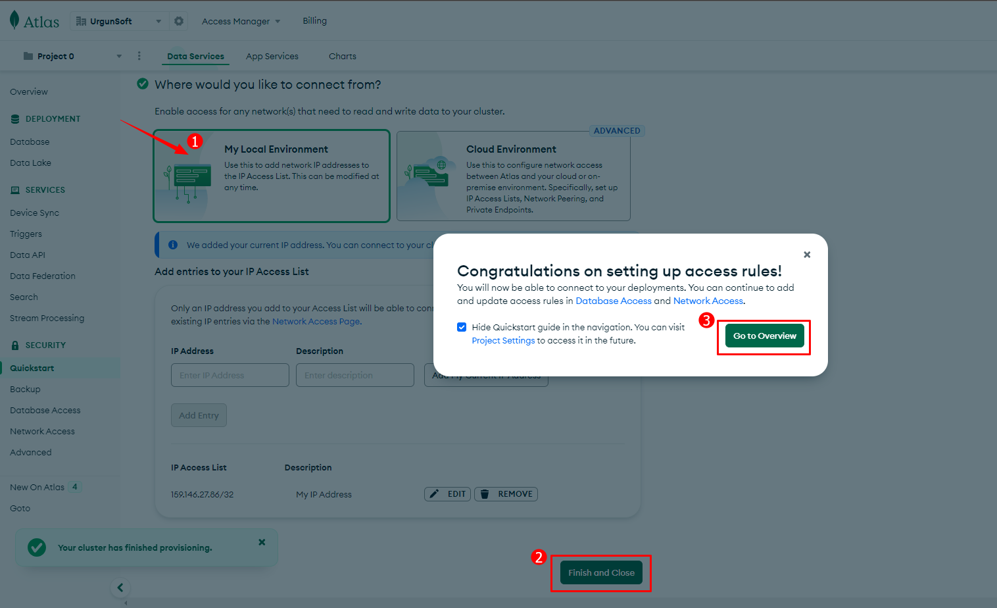Select the My Local Environment card
Image resolution: width=997 pixels, height=608 pixels.
pos(272,176)
